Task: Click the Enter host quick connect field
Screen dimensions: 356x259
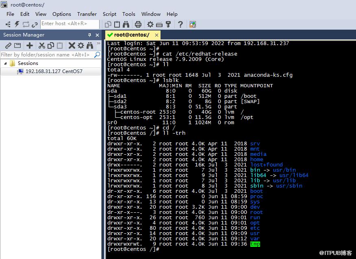Action: pyautogui.click(x=69, y=24)
